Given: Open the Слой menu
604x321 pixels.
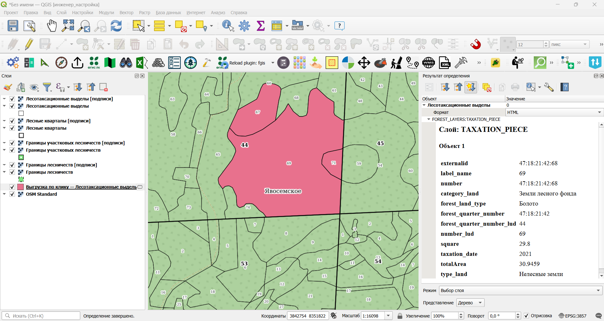Looking at the screenshot, I should [61, 13].
